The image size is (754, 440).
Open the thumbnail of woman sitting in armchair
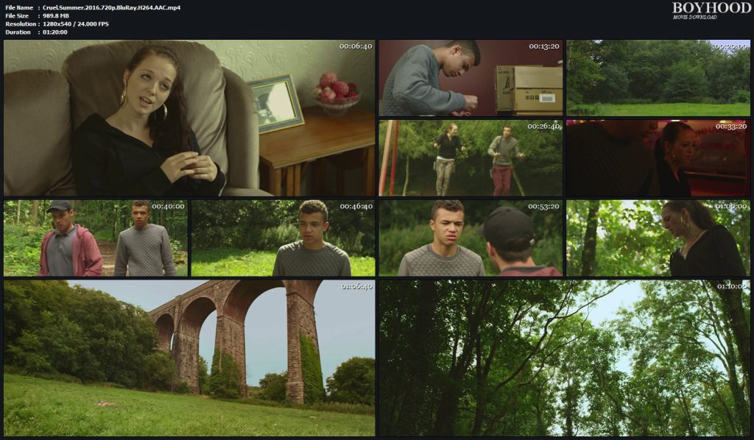pos(189,118)
